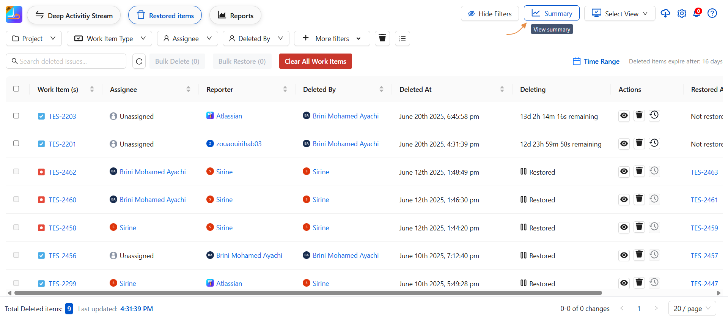The height and width of the screenshot is (317, 728).
Task: Click the cloud download icon
Action: pos(665,14)
